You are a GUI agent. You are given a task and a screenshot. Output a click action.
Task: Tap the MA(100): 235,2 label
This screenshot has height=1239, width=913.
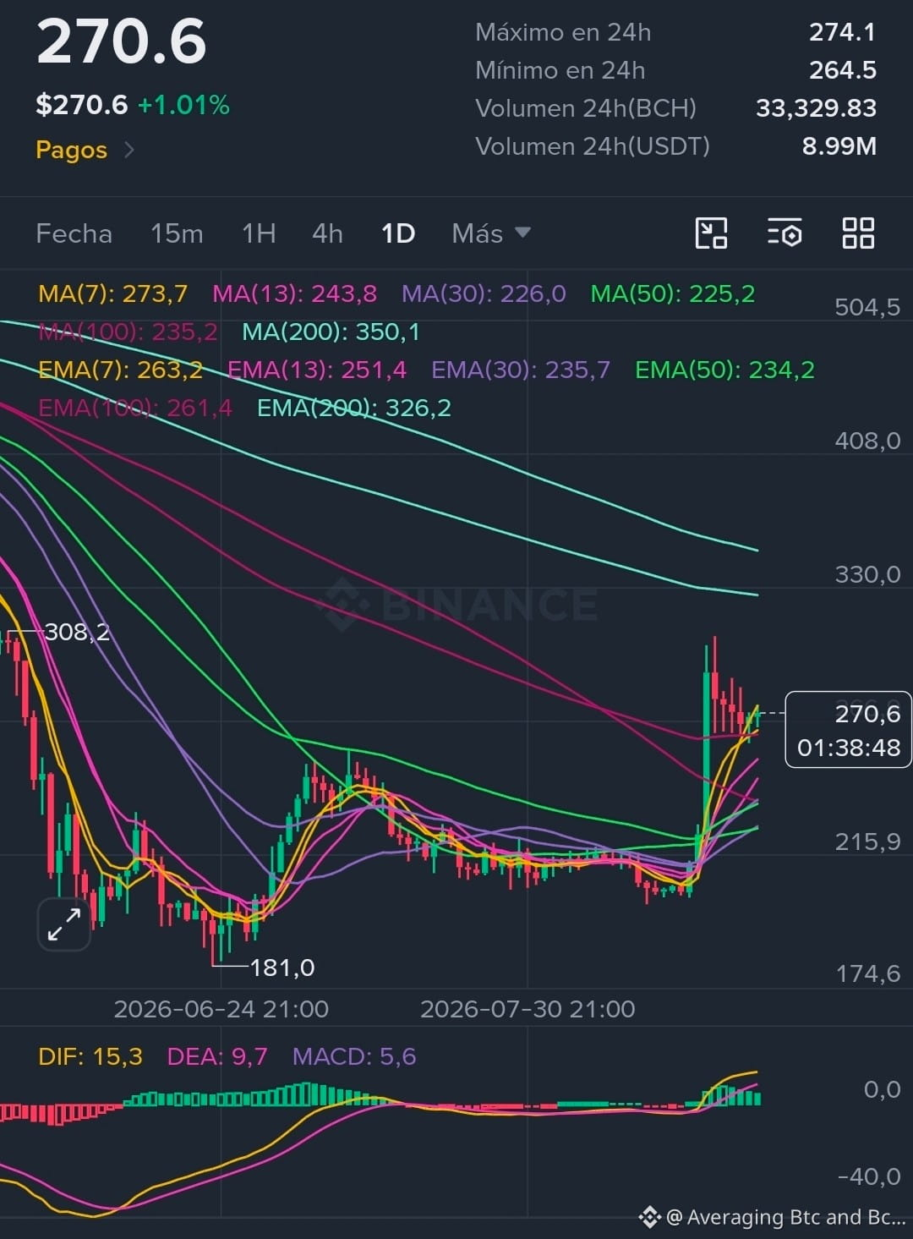coord(128,332)
